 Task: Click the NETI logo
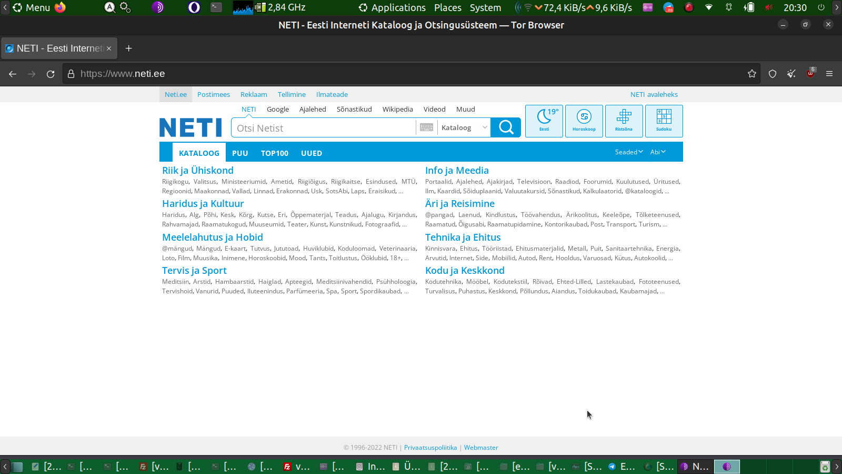(191, 127)
